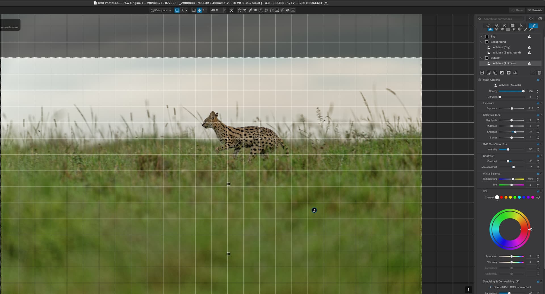Click the Reset button
Viewport: 545px width, 294px height.
[x=517, y=10]
